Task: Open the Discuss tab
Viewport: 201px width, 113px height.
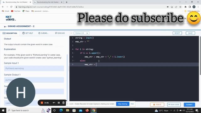Action: tap(60, 33)
